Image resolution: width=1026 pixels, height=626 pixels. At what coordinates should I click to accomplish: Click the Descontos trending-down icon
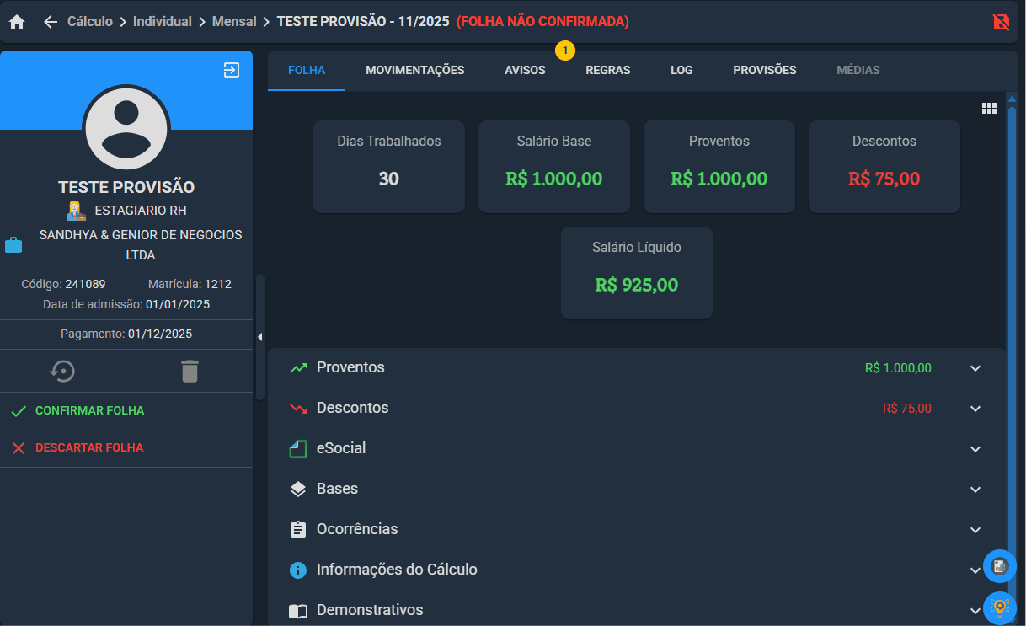(297, 409)
